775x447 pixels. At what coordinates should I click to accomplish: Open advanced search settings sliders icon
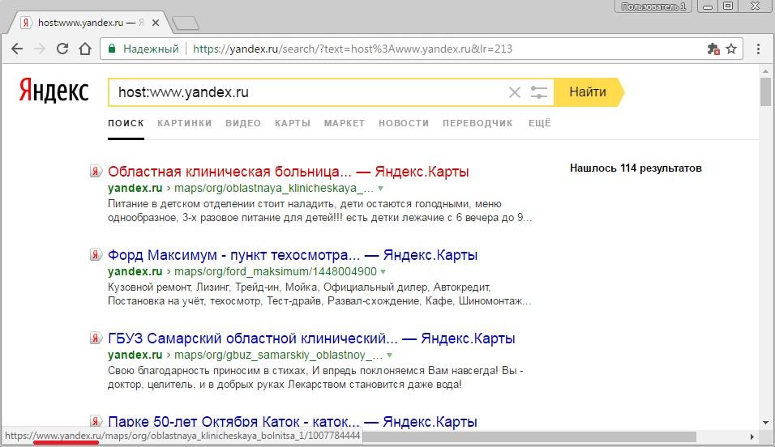point(539,92)
